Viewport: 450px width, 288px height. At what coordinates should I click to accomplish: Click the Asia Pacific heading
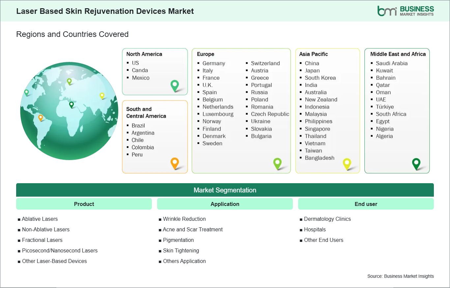pos(314,54)
